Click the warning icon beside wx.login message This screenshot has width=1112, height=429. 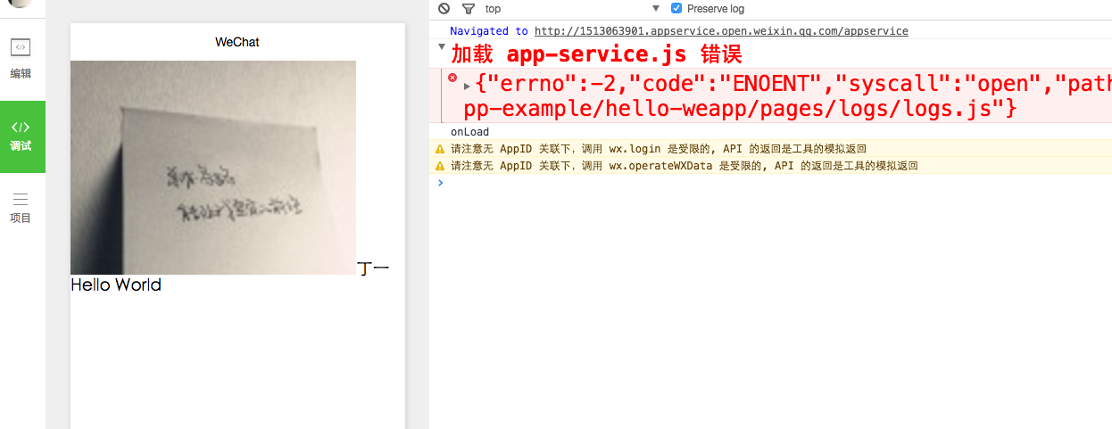click(x=439, y=150)
